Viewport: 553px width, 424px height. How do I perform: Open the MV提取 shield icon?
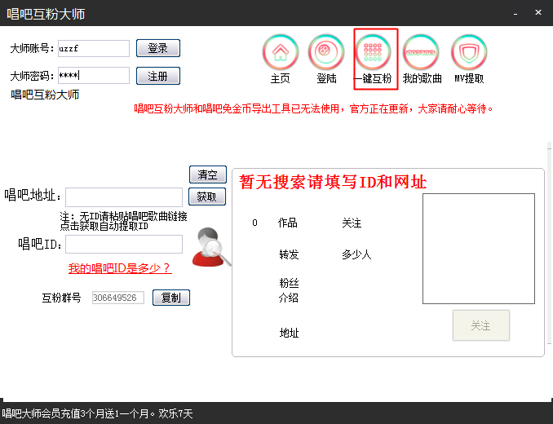[x=469, y=52]
